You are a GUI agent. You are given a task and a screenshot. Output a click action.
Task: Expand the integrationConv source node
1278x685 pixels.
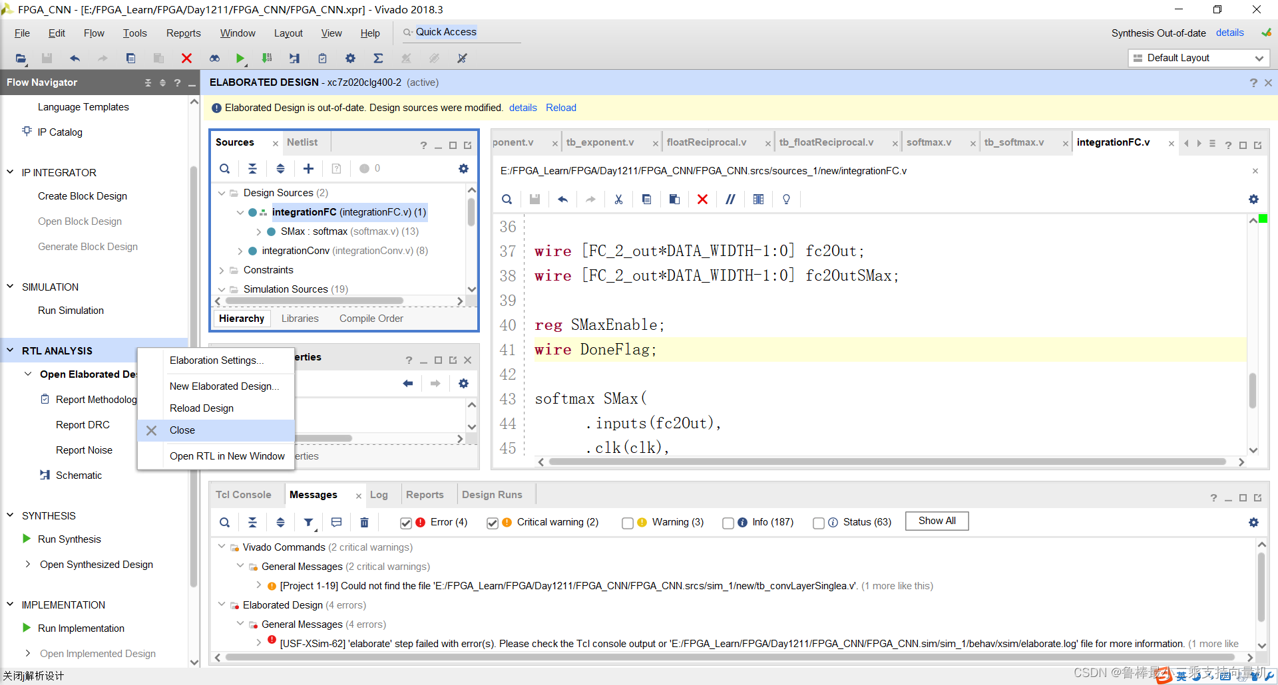click(240, 251)
